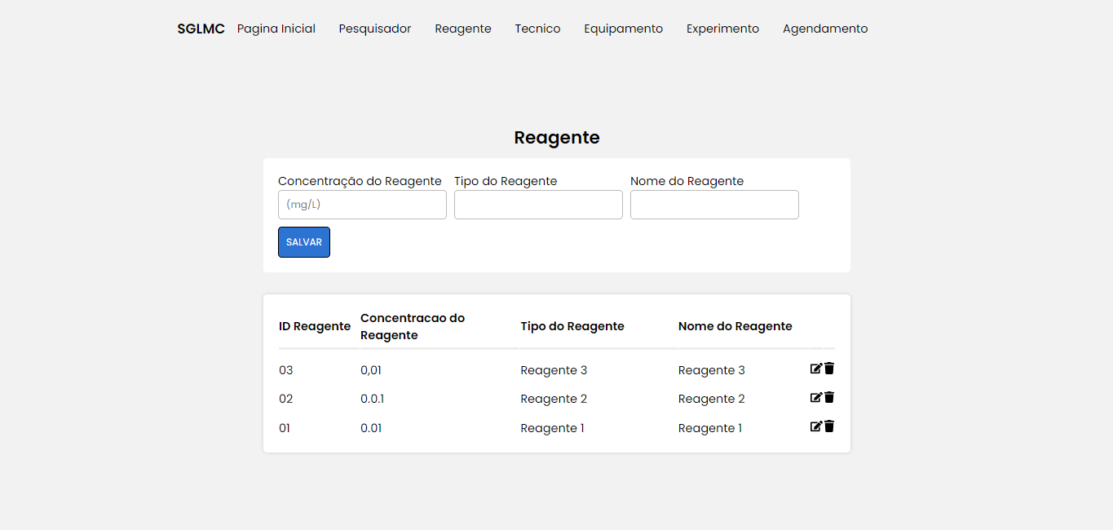This screenshot has height=530, width=1113.
Task: Delete Reagente 3 using the trash icon
Action: tap(829, 369)
